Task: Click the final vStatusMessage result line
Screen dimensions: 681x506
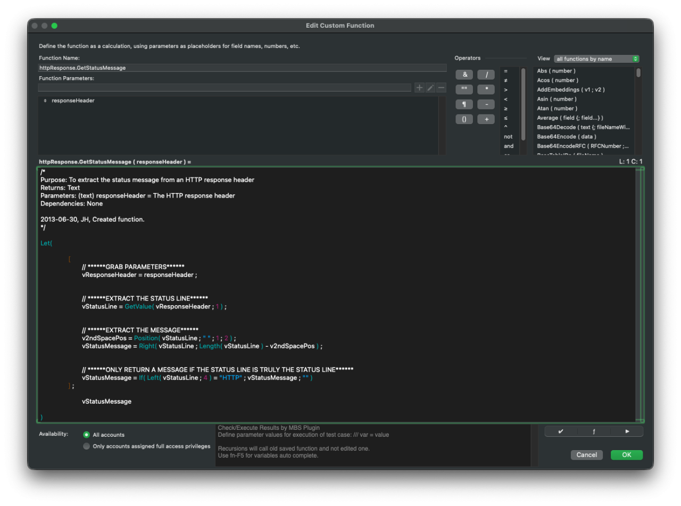Action: click(x=106, y=402)
